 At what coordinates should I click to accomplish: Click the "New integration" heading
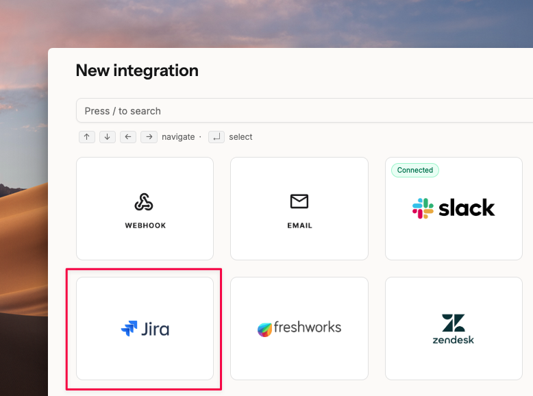pyautogui.click(x=137, y=71)
